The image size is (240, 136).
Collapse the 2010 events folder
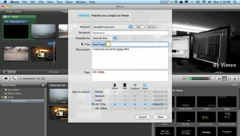pyautogui.click(x=2, y=97)
